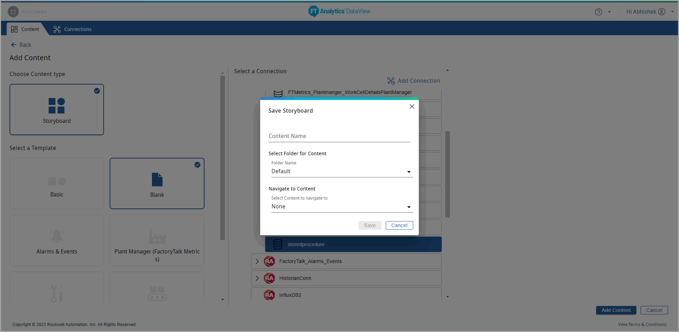This screenshot has height=332, width=679.
Task: Click the connection panel scroll down arrow
Action: [447, 297]
